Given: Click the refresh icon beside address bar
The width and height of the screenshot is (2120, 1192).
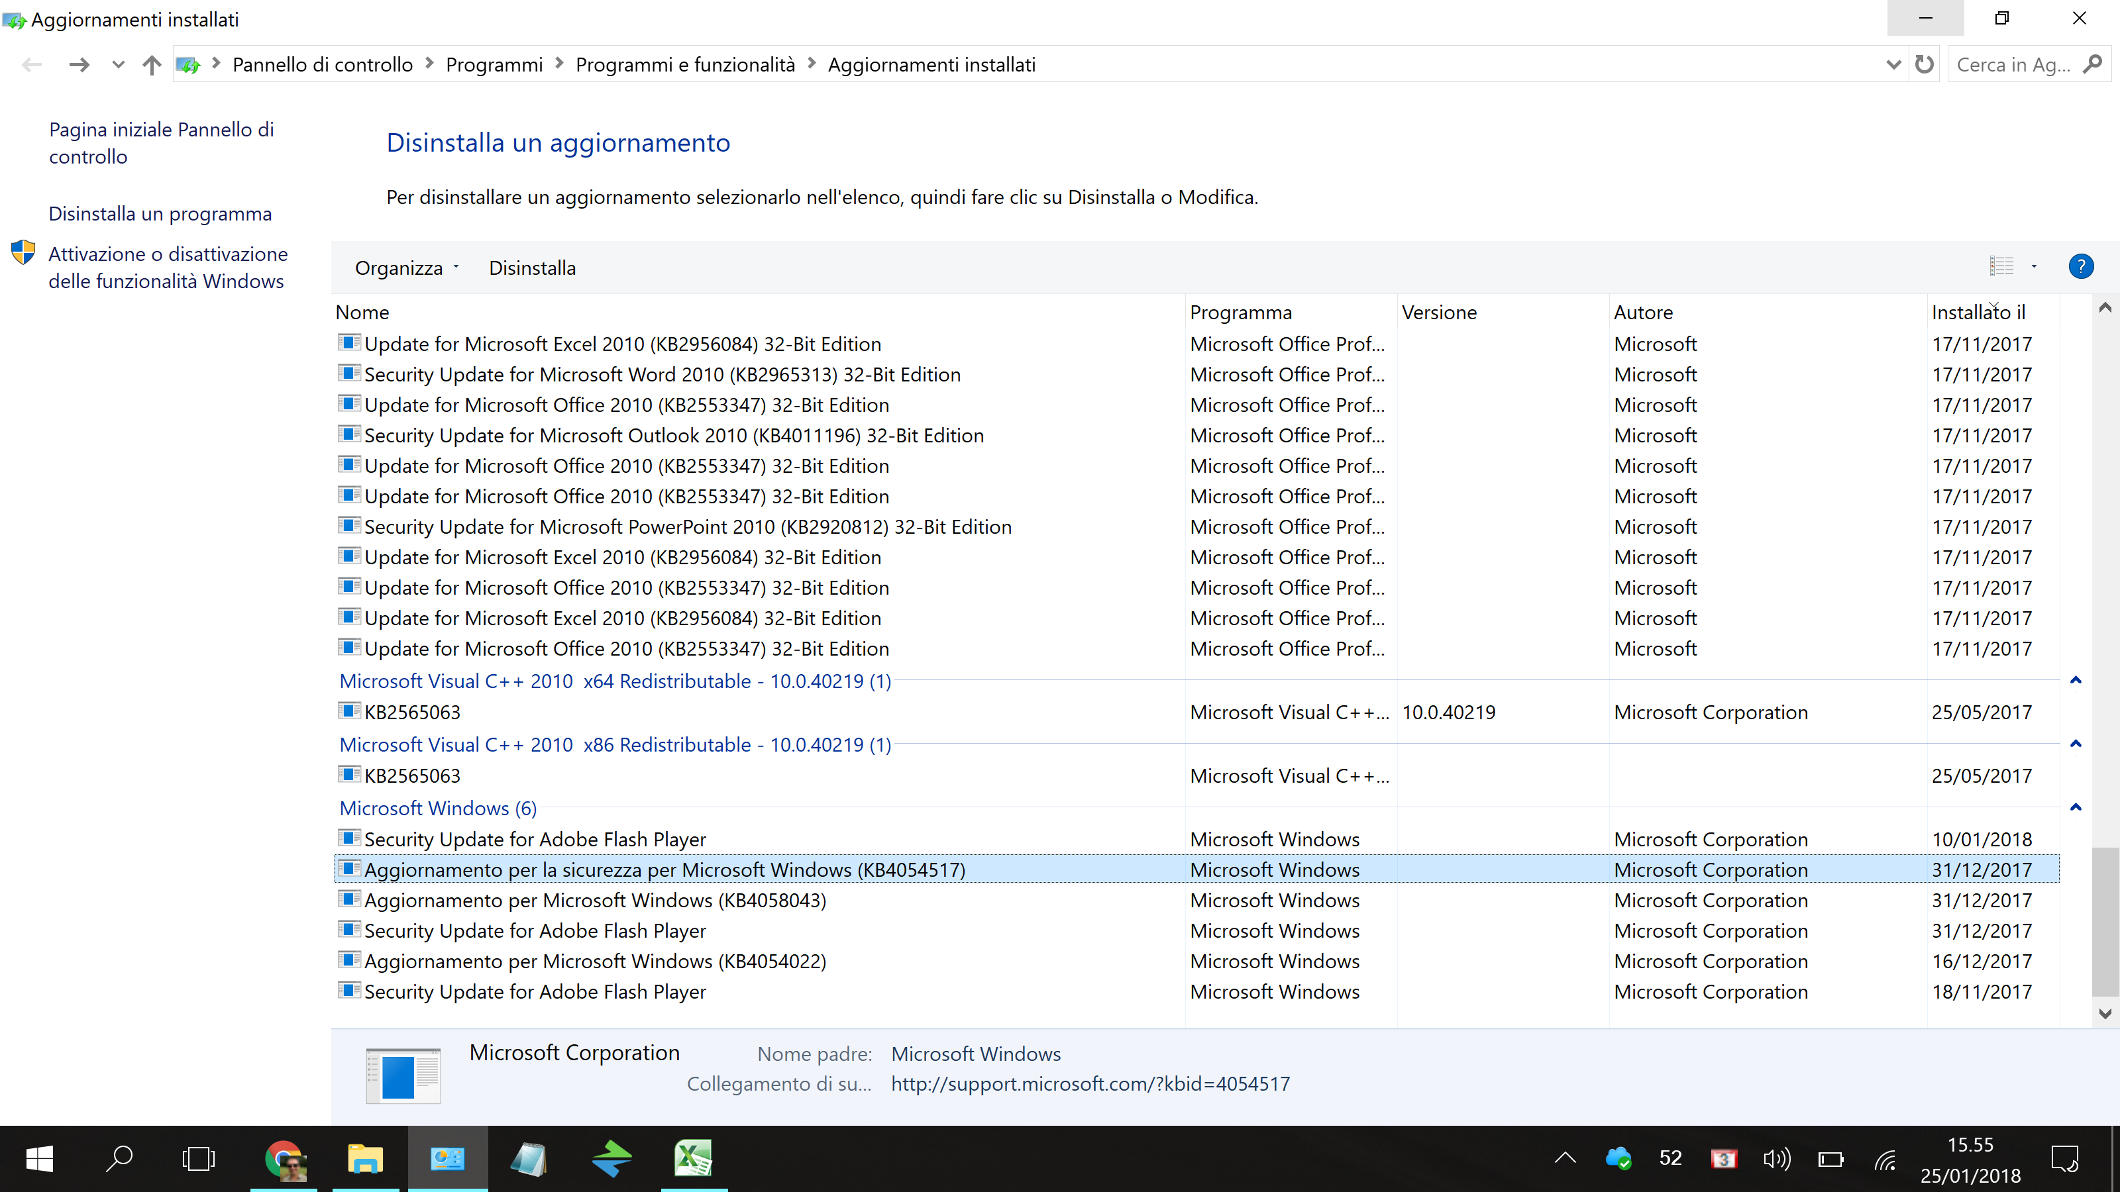Looking at the screenshot, I should click(1924, 64).
